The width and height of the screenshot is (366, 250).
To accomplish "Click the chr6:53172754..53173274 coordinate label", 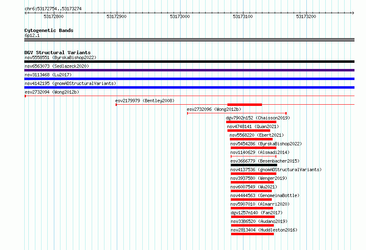I will pyautogui.click(x=53, y=9).
